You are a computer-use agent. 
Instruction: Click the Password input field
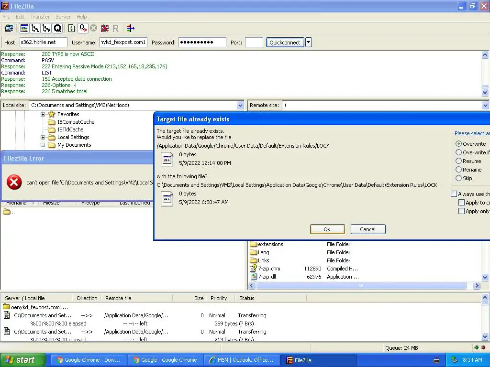(202, 42)
